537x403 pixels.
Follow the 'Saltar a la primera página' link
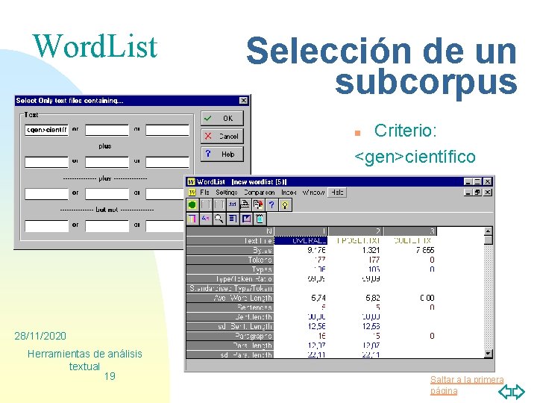tap(467, 385)
